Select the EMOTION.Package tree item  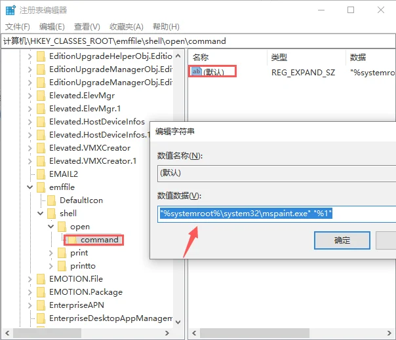(x=85, y=292)
